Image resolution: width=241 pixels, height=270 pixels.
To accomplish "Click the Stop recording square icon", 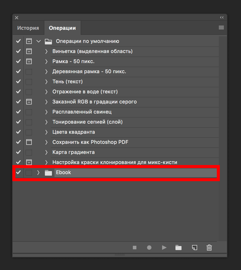I will click(x=135, y=248).
